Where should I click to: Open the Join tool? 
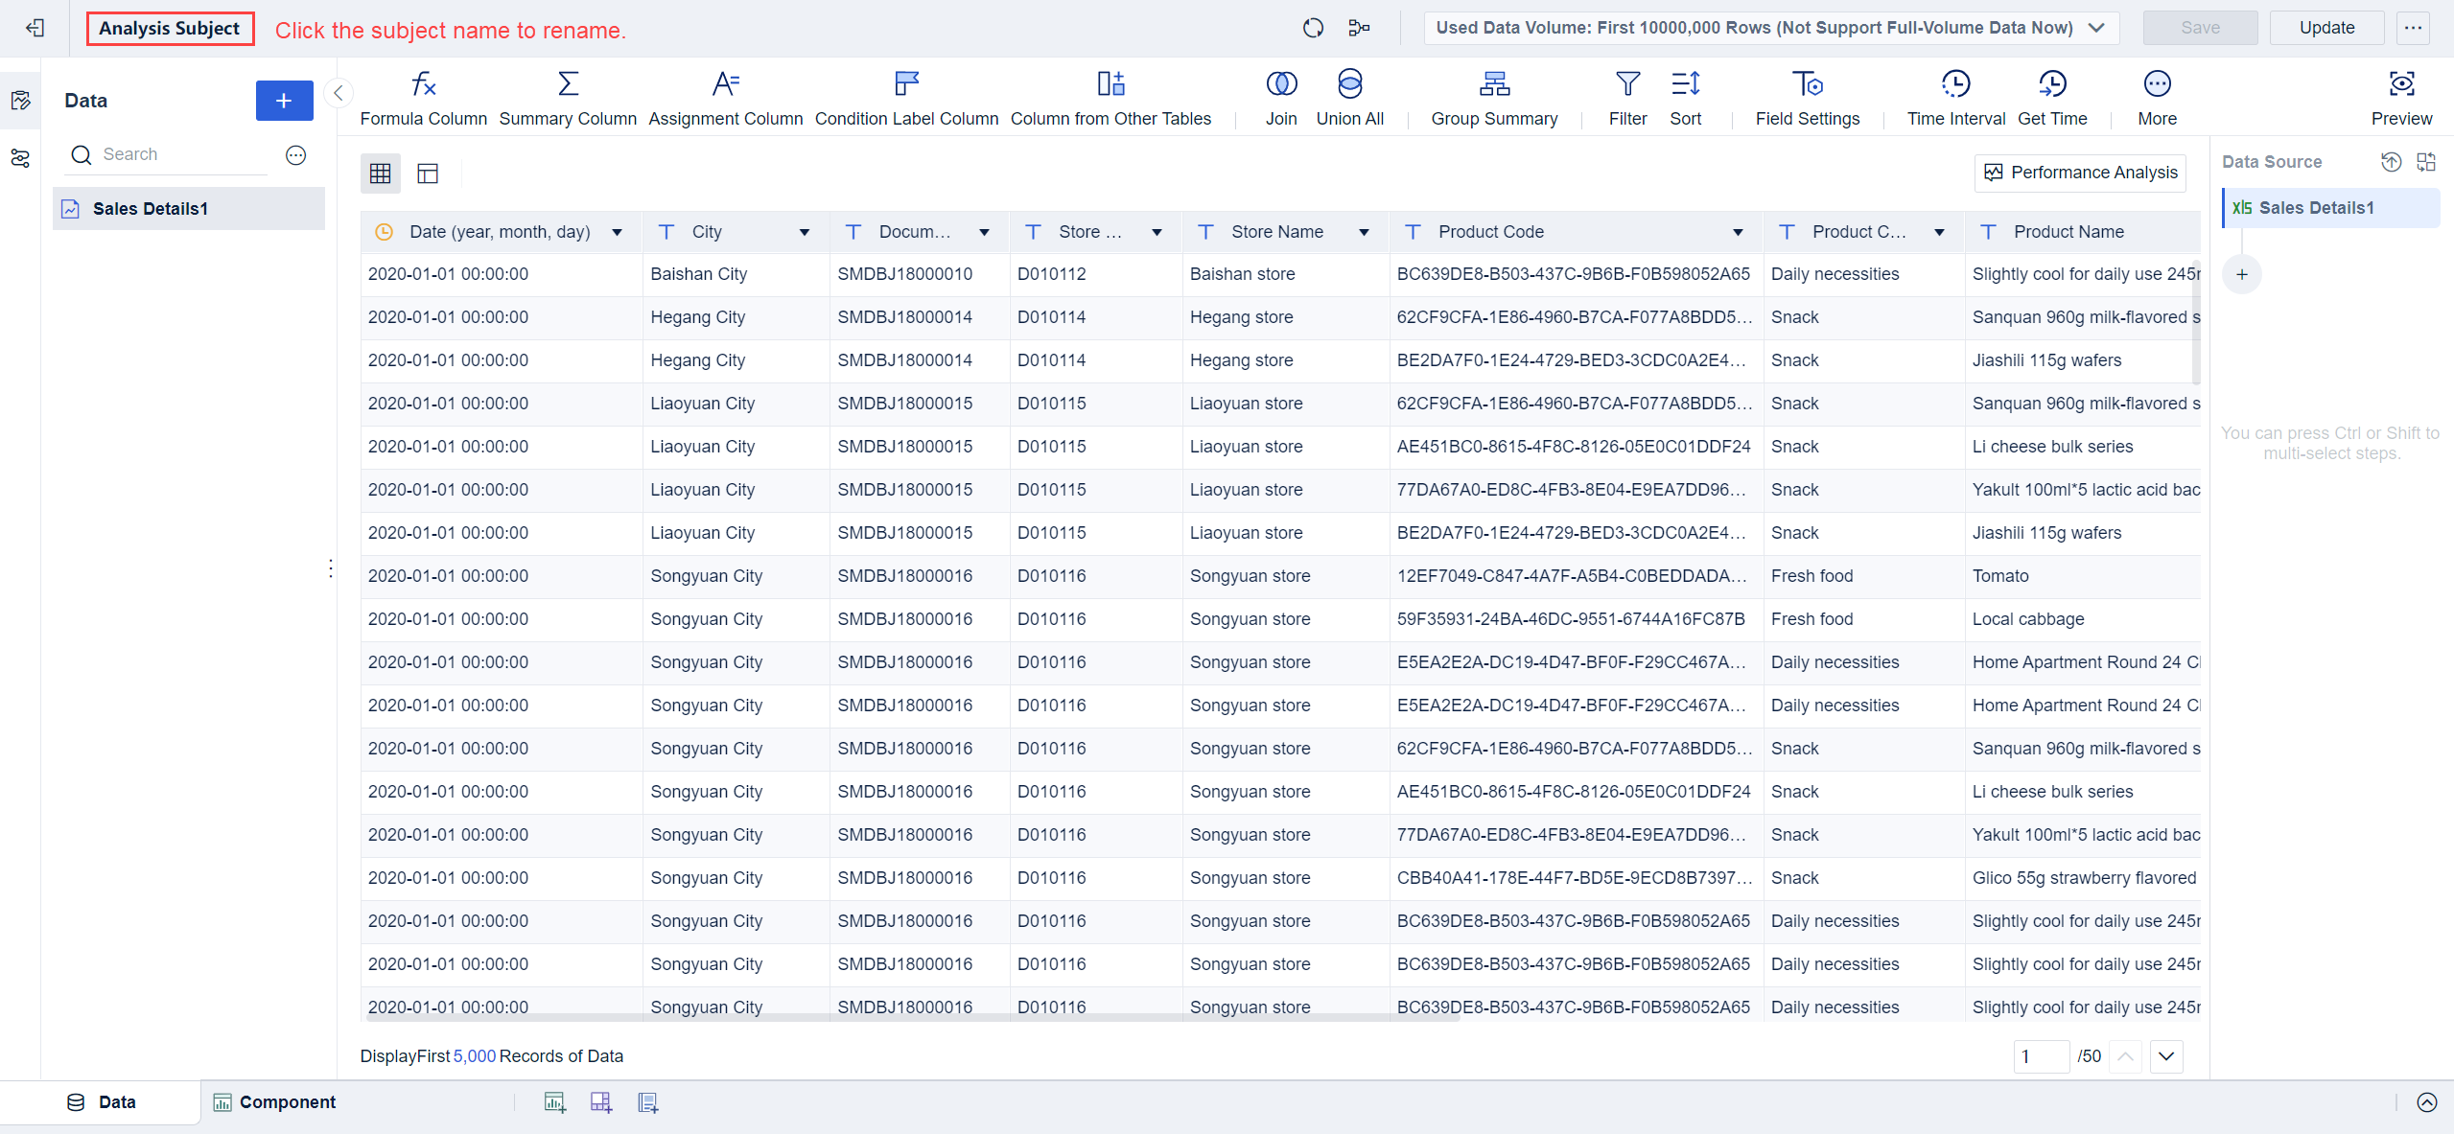(1280, 95)
